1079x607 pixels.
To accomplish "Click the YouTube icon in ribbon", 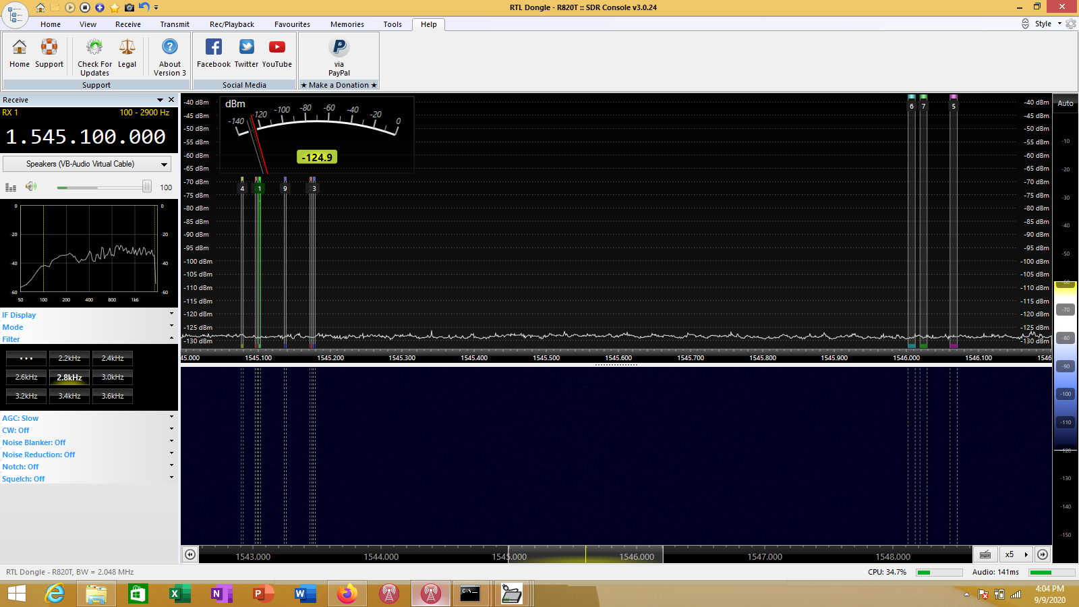I will (x=276, y=48).
